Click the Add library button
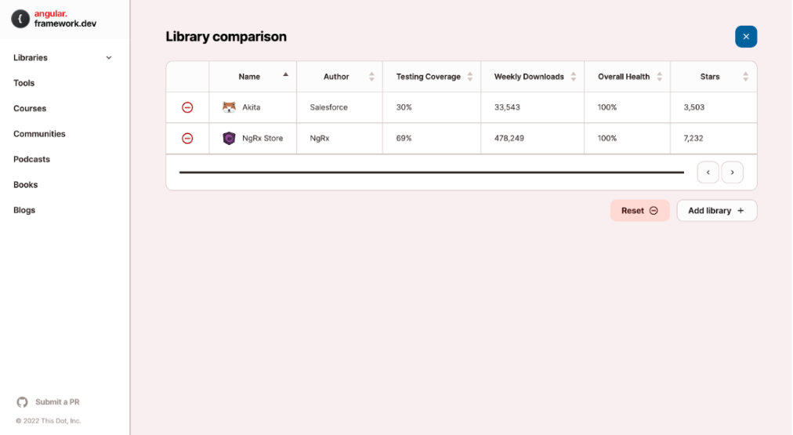The image size is (793, 435). pyautogui.click(x=717, y=210)
